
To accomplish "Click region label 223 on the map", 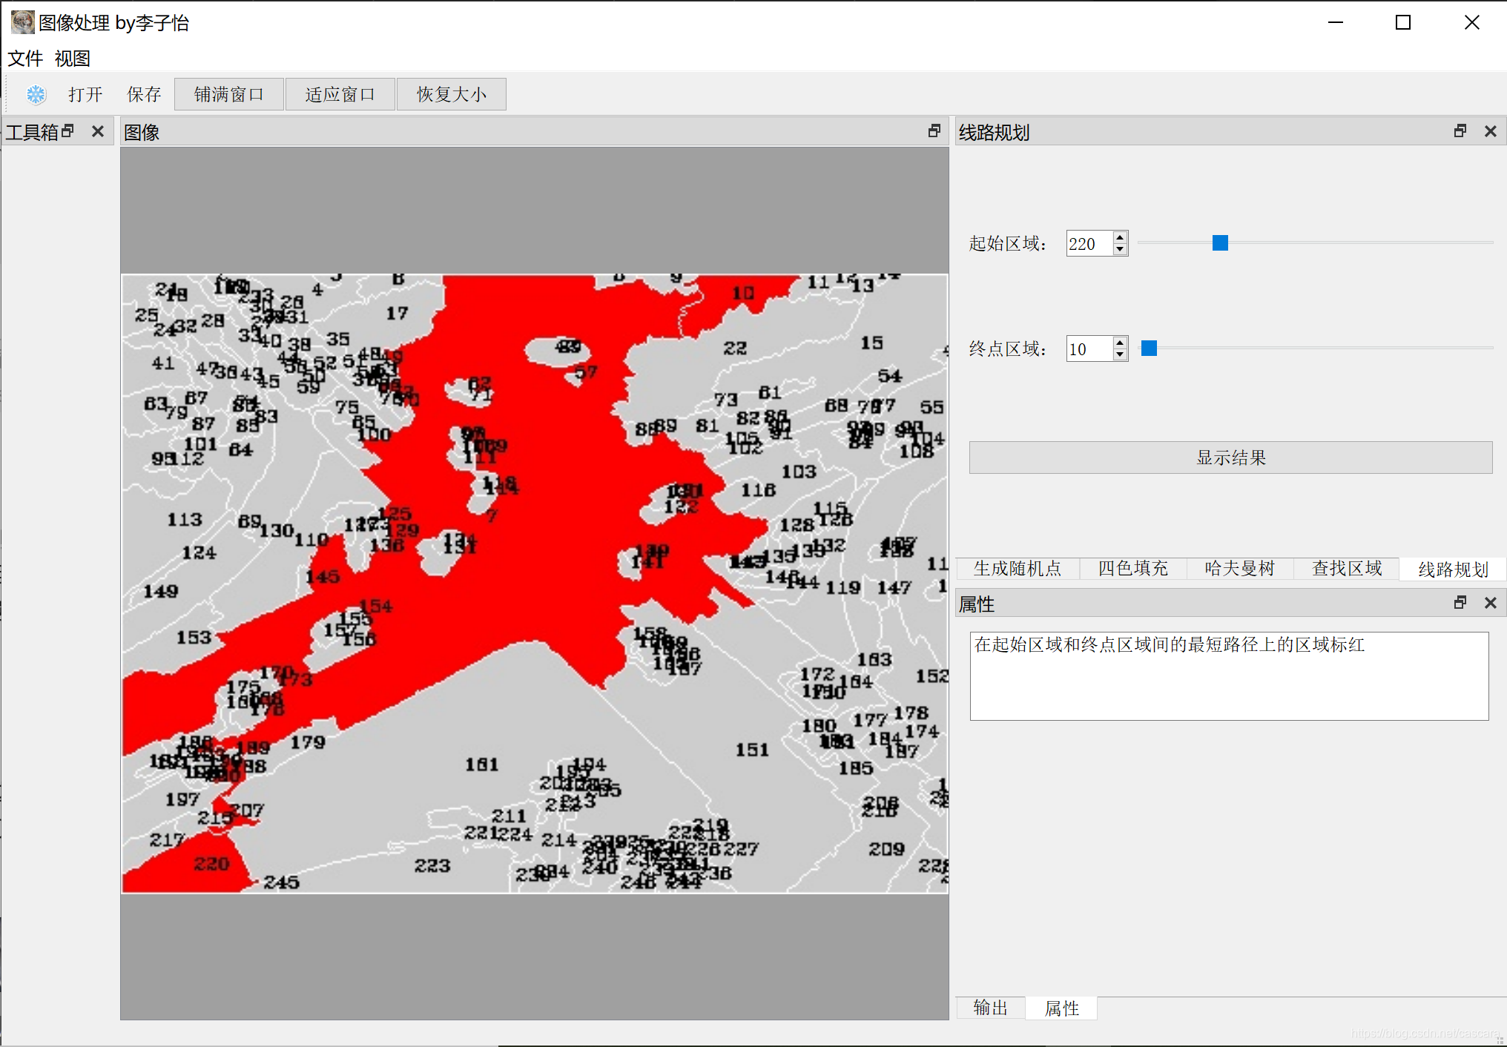I will click(x=432, y=865).
